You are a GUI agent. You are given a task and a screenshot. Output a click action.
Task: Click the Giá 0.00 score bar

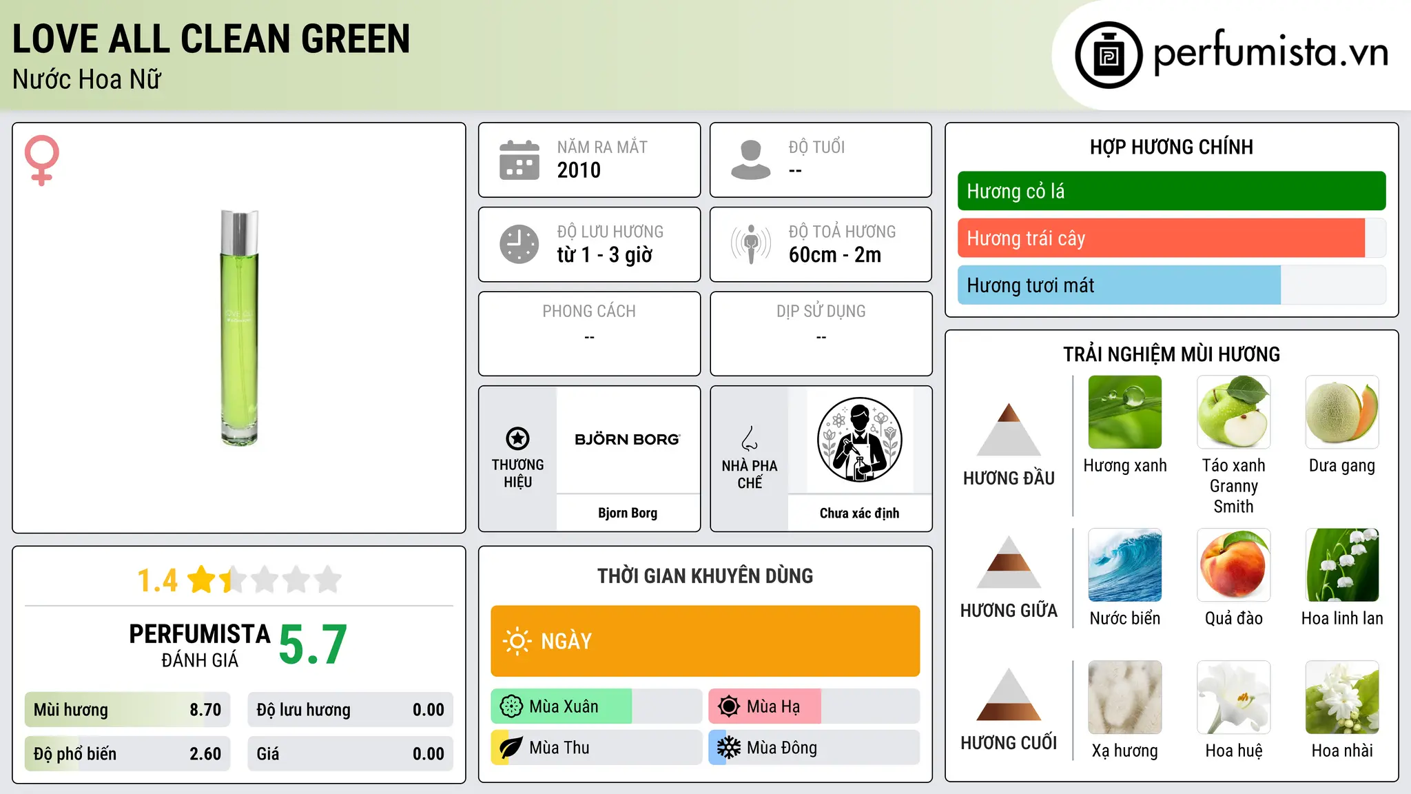351,754
